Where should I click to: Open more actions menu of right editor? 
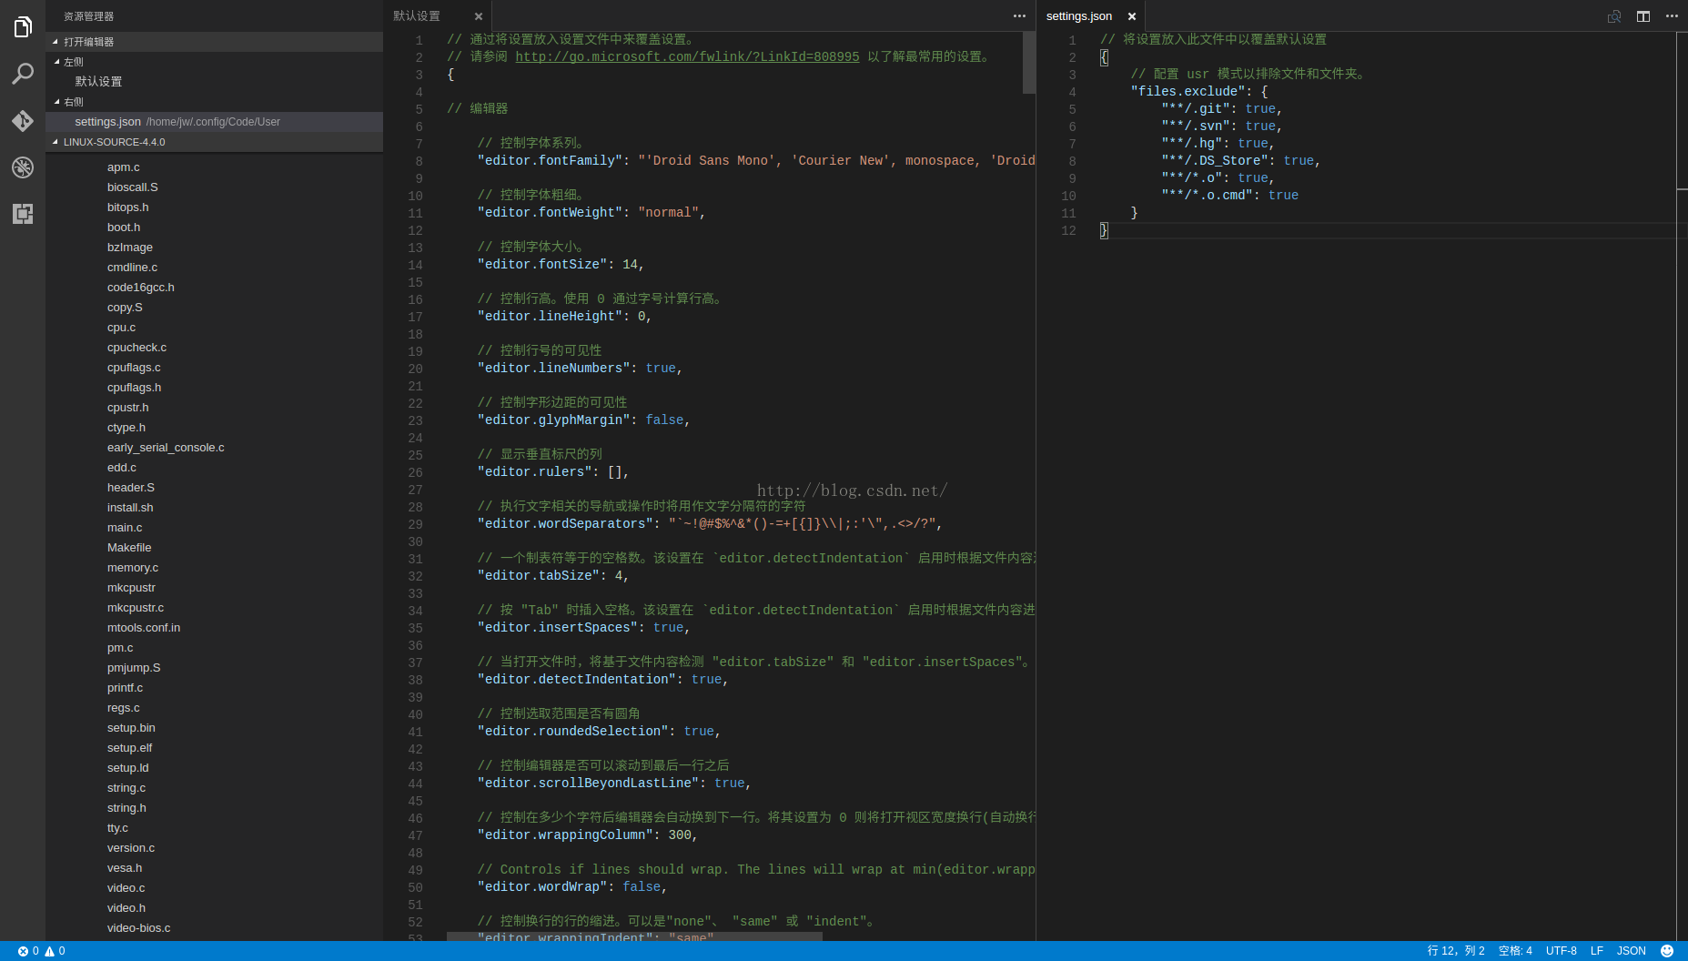(x=1672, y=16)
